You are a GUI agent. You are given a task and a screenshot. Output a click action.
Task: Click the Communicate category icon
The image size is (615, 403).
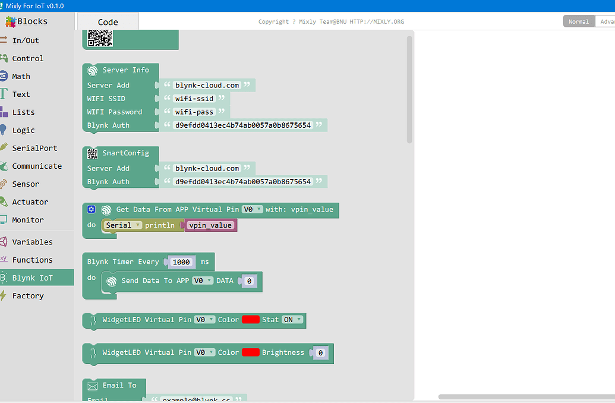4,166
